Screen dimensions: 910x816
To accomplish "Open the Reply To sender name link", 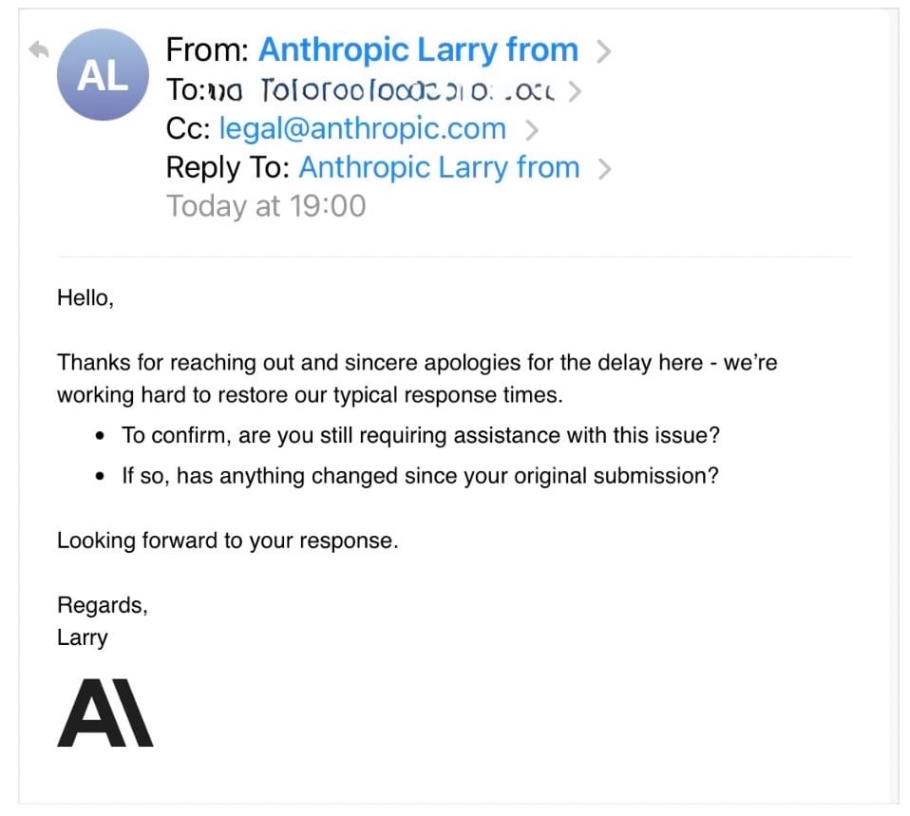I will (439, 167).
